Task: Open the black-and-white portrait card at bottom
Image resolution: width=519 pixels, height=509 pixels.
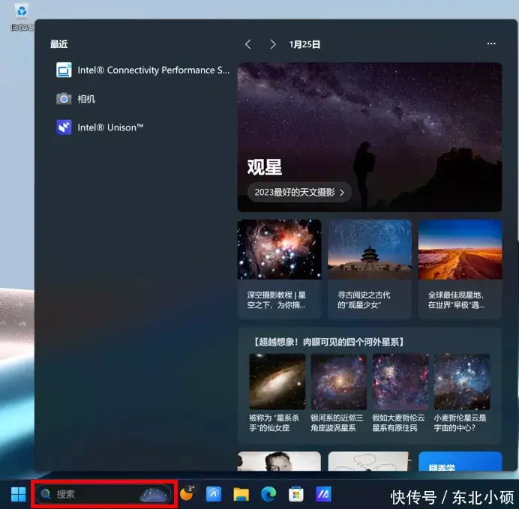Action: [x=279, y=461]
